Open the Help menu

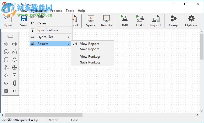coord(81,11)
